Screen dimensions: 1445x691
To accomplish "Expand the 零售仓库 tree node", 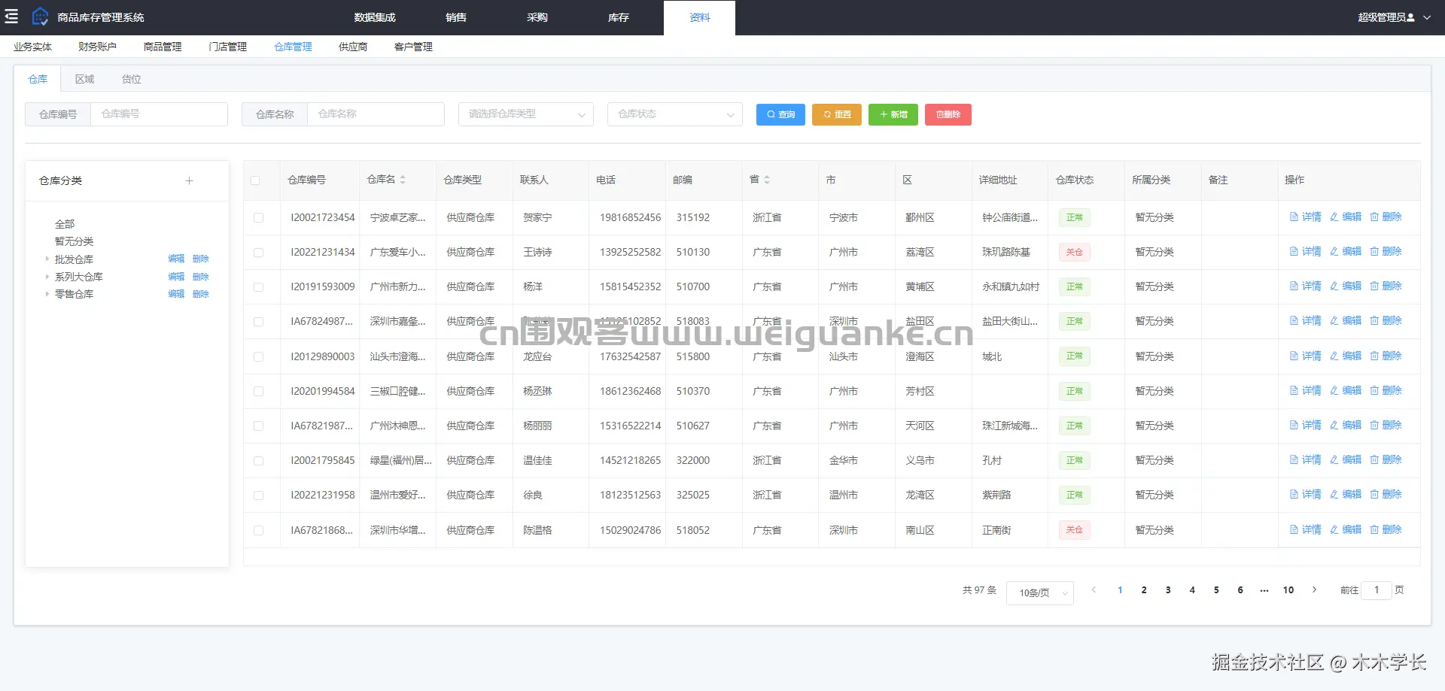I will point(47,294).
